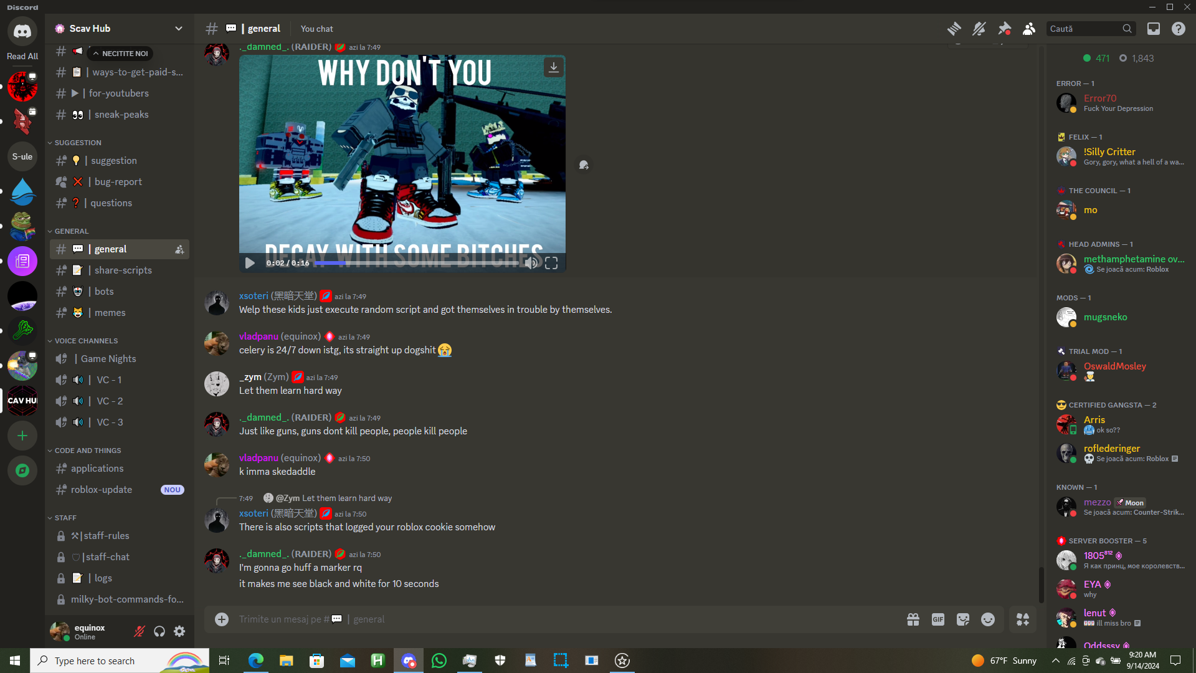Toggle headphones deafen button
1196x673 pixels.
pos(159,632)
